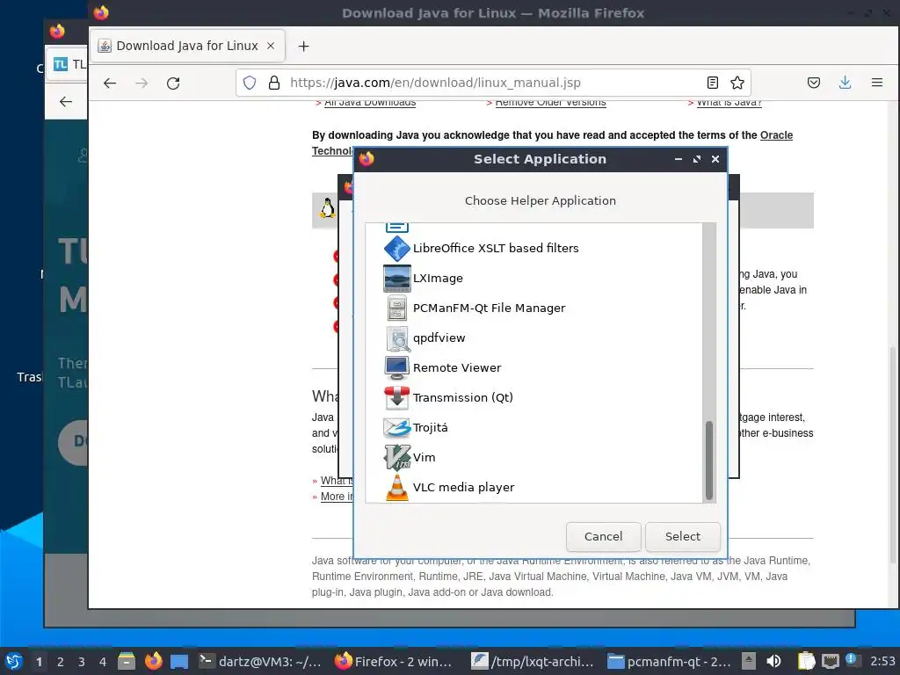The image size is (900, 675).
Task: Switch to virtual desktop 2
Action: click(61, 662)
